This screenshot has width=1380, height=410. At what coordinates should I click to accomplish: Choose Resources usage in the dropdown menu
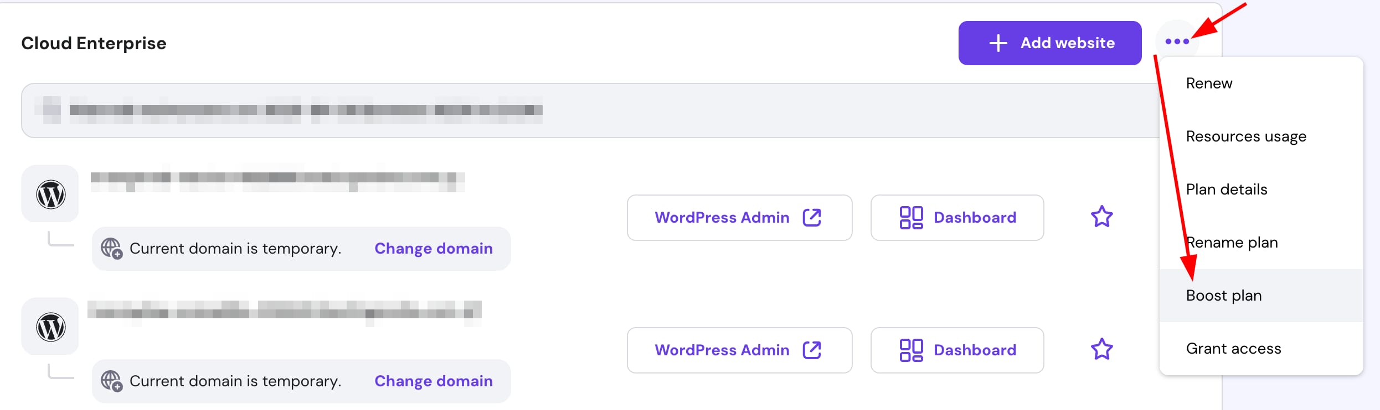point(1246,136)
